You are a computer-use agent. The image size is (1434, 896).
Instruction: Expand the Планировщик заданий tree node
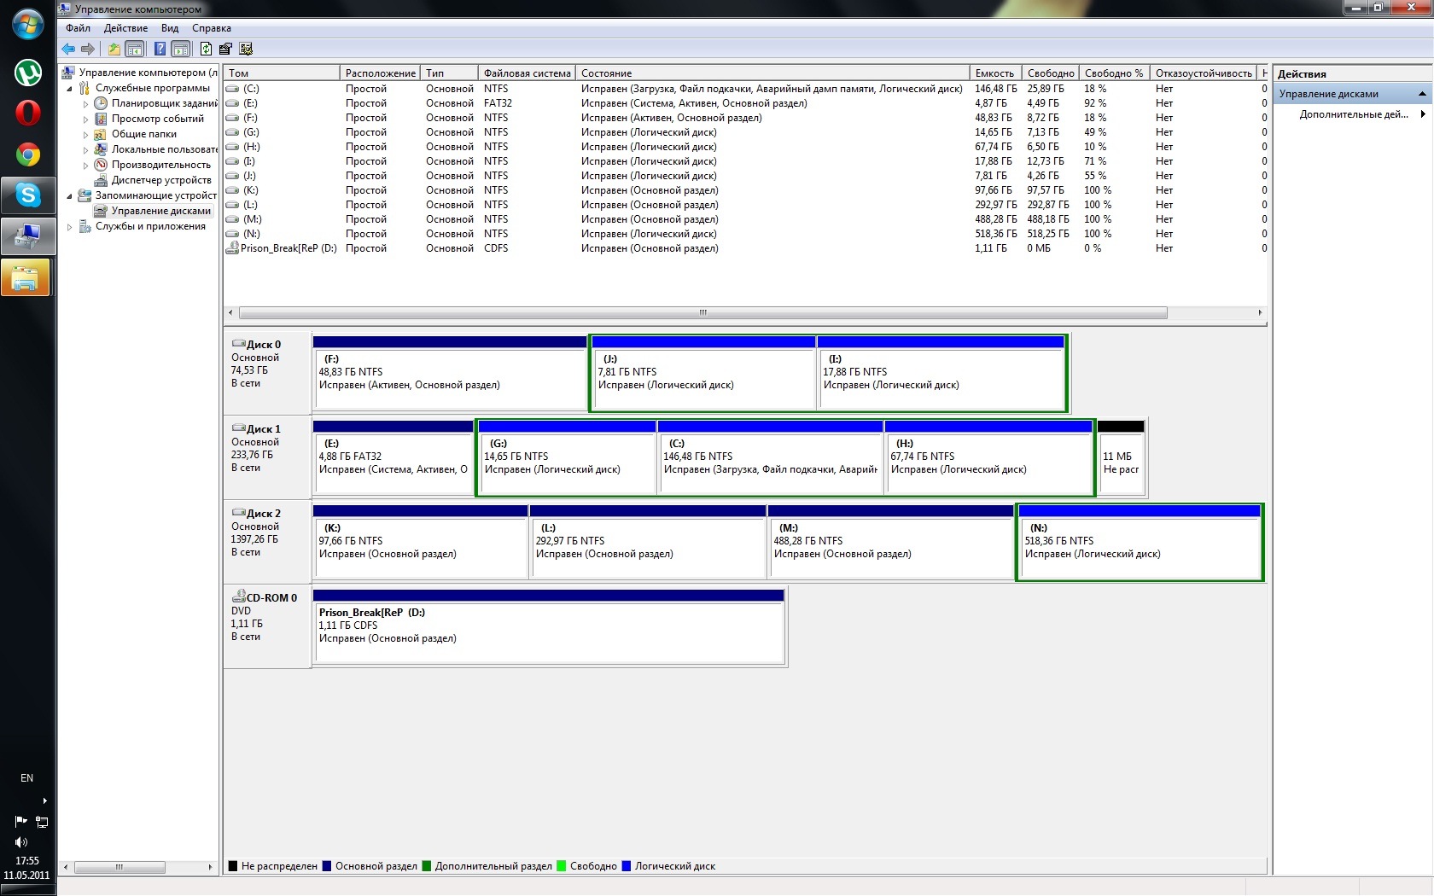pos(85,104)
